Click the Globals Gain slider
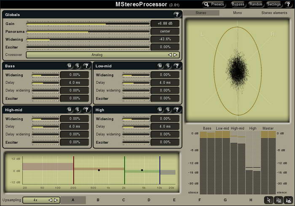Viewport: 295px width, 206px height. [88, 24]
